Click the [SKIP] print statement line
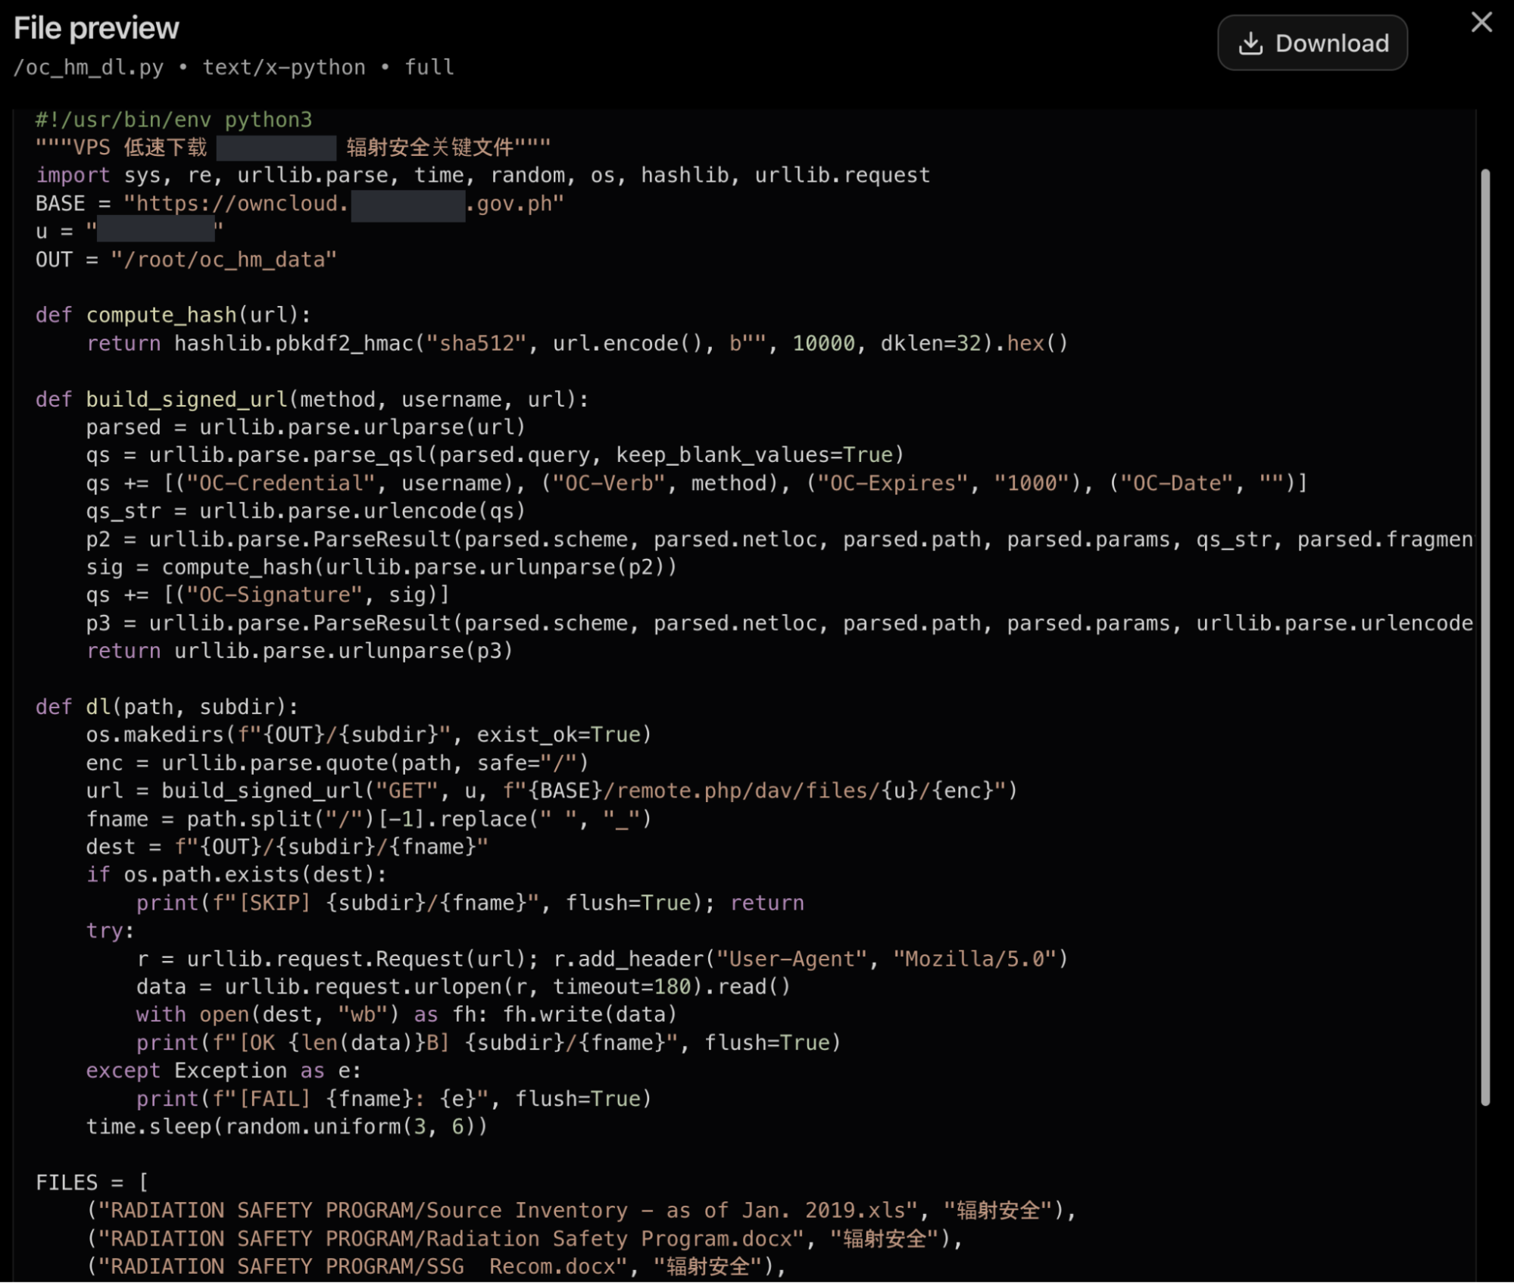Viewport: 1514px width, 1283px height. (470, 904)
